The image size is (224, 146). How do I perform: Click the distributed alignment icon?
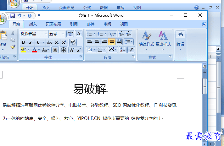(x=119, y=42)
